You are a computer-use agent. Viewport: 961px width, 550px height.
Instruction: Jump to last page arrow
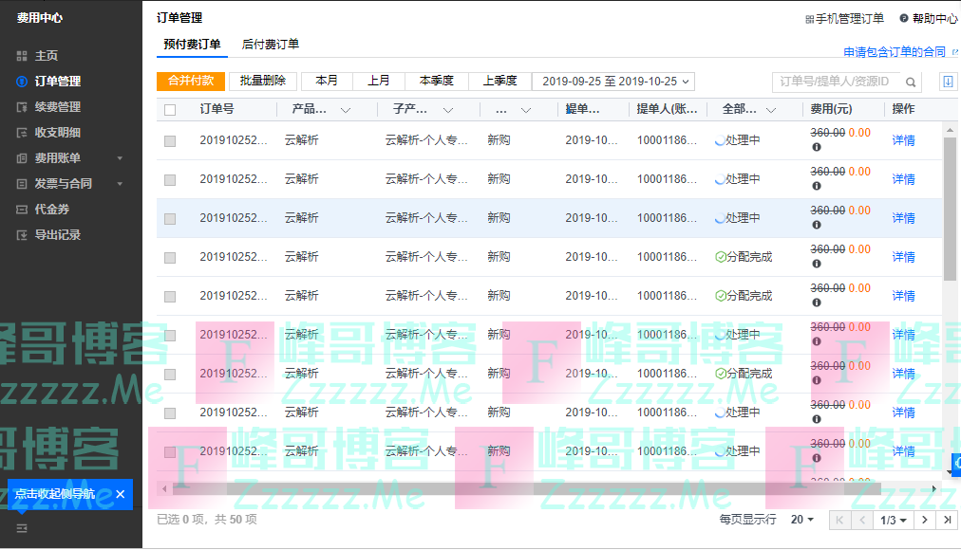click(x=947, y=520)
